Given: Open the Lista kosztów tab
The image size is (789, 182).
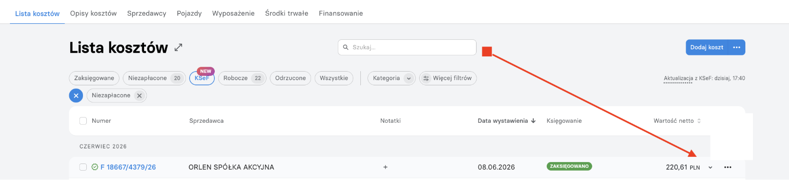Looking at the screenshot, I should click(37, 14).
